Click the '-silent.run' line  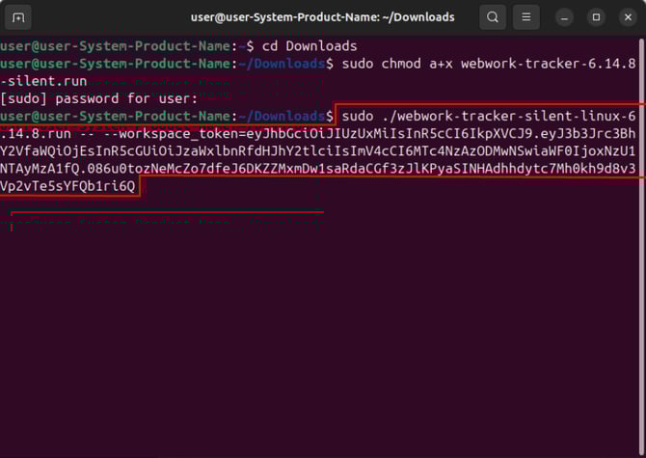(43, 81)
